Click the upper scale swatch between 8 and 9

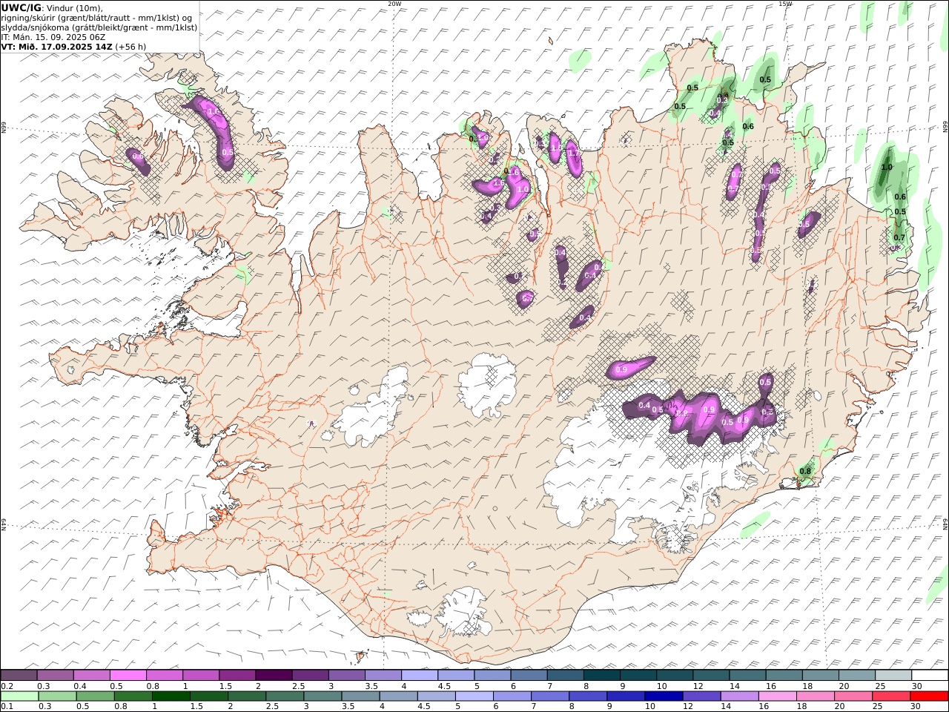602,675
